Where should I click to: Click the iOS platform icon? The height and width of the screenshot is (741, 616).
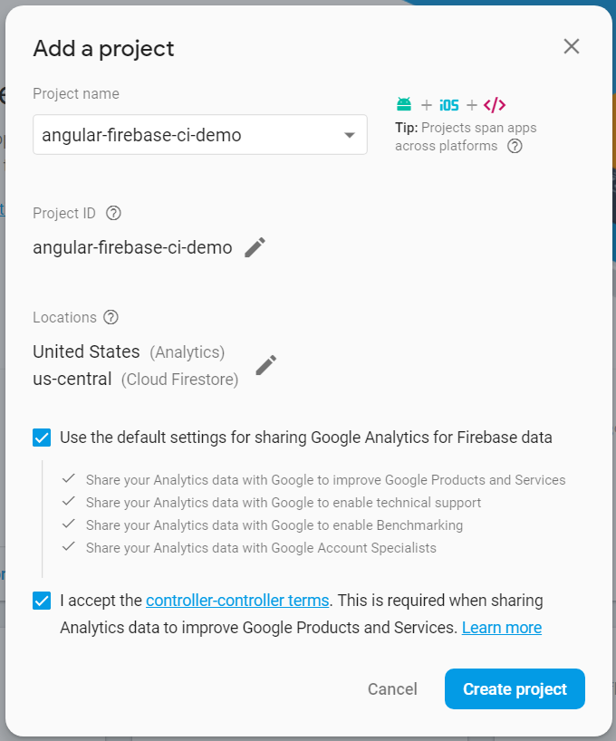tap(449, 104)
